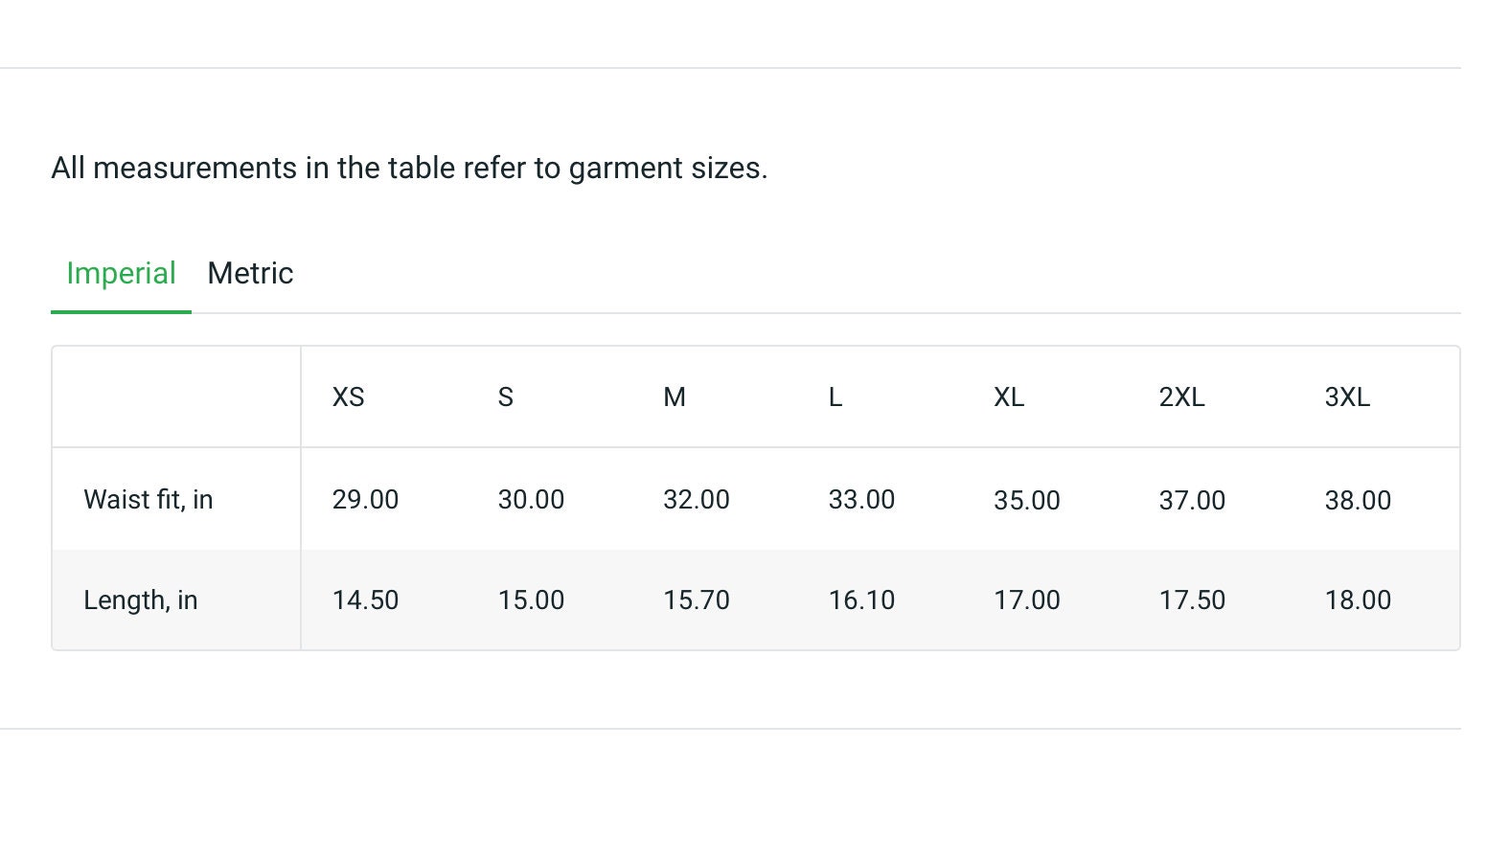The width and height of the screenshot is (1510, 860).
Task: Click the XS size column header
Action: click(x=348, y=397)
